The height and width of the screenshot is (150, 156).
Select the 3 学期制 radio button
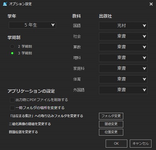tap(12, 53)
